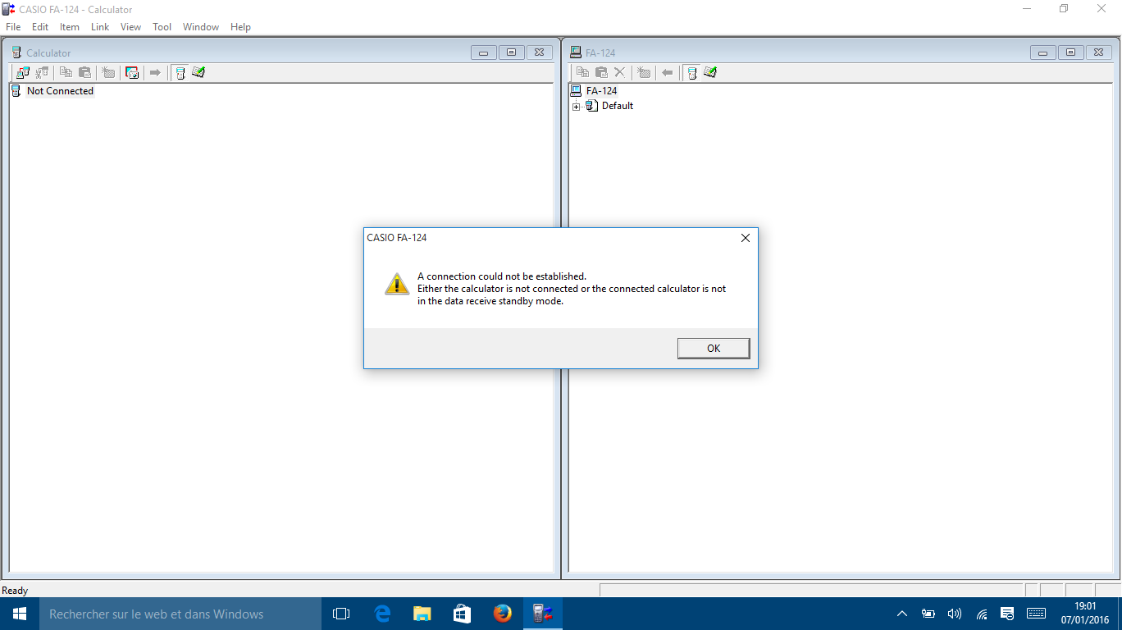Click the FA-124 app taskbar icon
The width and height of the screenshot is (1122, 630).
click(x=543, y=614)
